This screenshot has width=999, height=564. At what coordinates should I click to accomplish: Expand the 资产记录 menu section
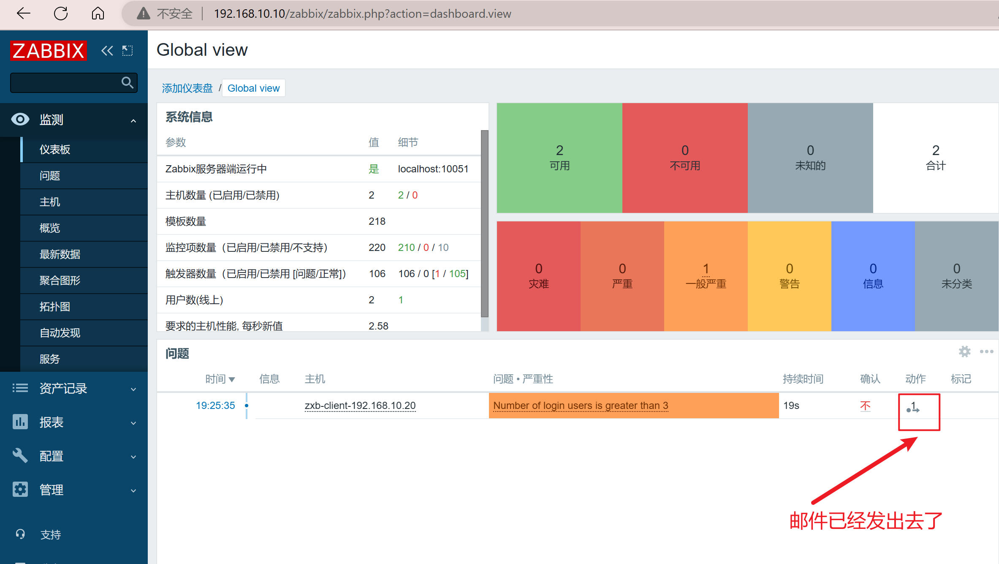point(74,388)
